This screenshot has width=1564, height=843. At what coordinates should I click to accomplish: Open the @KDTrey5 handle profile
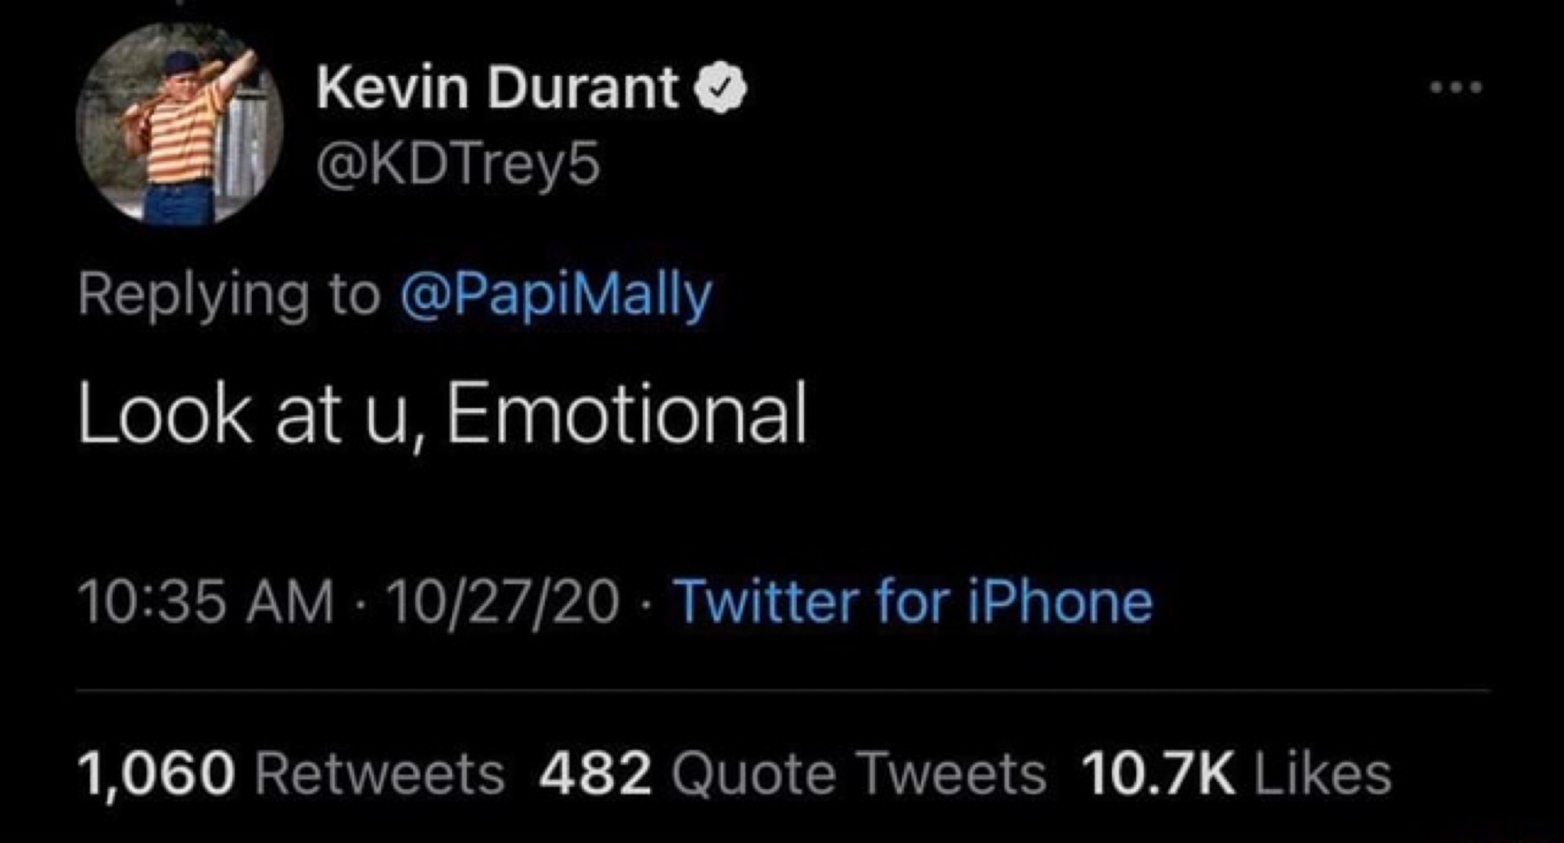[x=458, y=165]
